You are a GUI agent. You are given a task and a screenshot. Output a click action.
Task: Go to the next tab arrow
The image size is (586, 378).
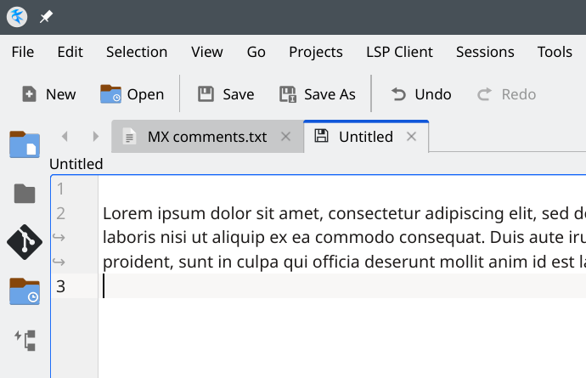(94, 136)
